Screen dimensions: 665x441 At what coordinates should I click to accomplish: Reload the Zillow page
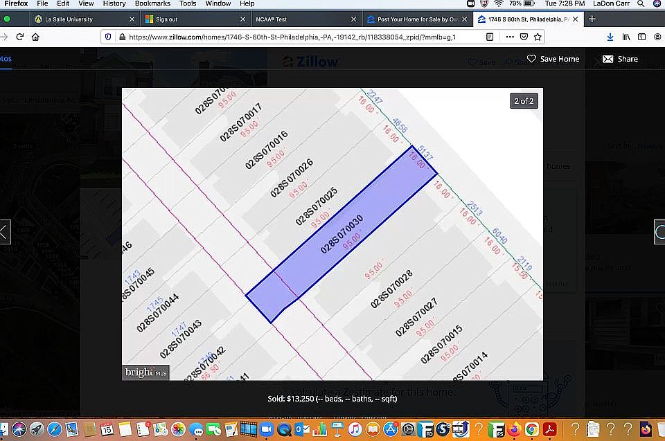pos(20,37)
